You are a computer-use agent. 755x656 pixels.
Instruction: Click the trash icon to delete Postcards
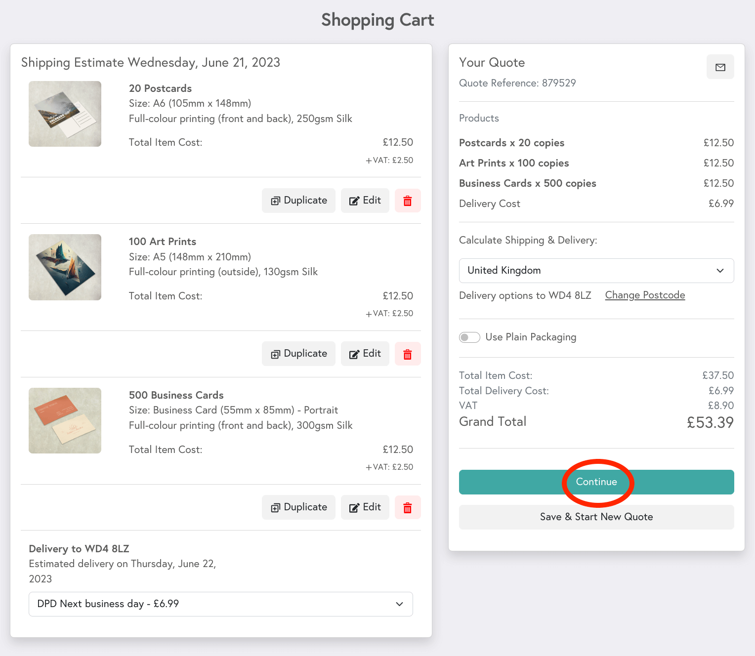pyautogui.click(x=407, y=201)
